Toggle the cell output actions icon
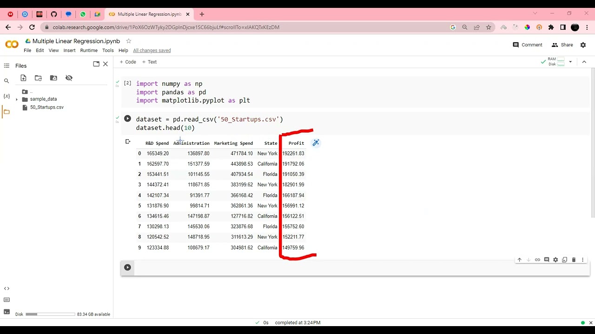595x334 pixels. pos(128,141)
